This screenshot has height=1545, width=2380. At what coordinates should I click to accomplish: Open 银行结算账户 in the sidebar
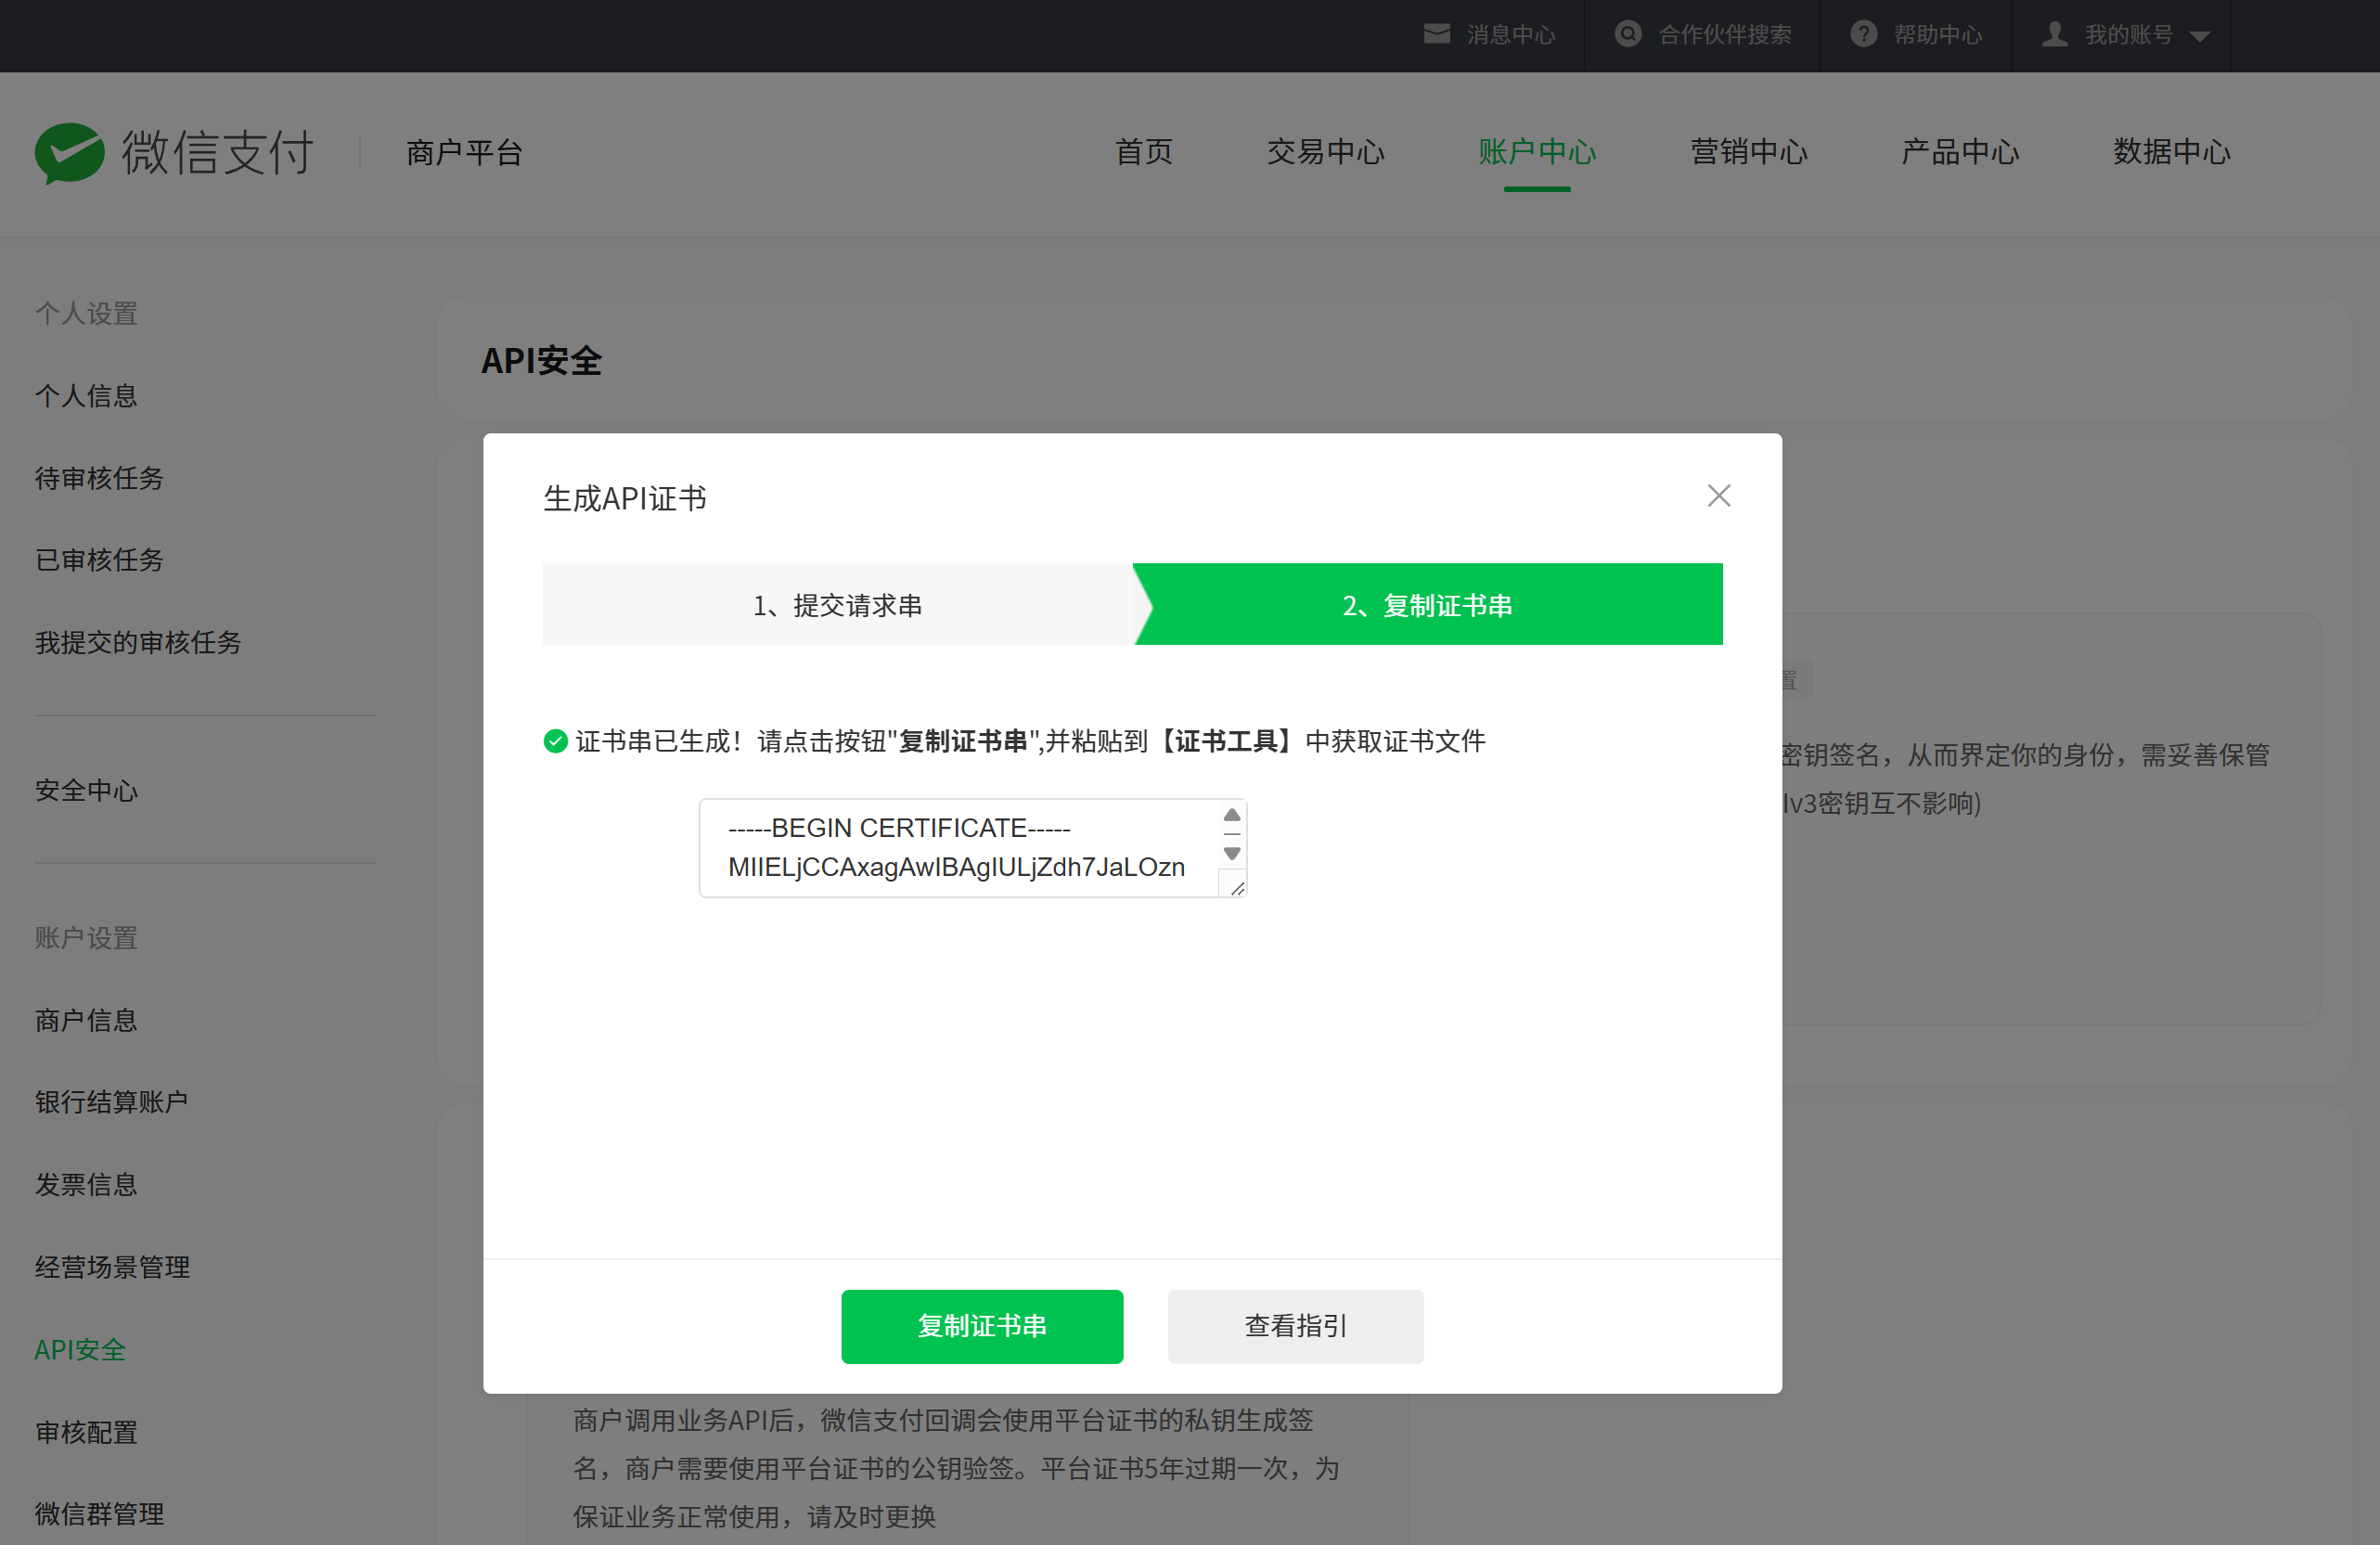(112, 1102)
